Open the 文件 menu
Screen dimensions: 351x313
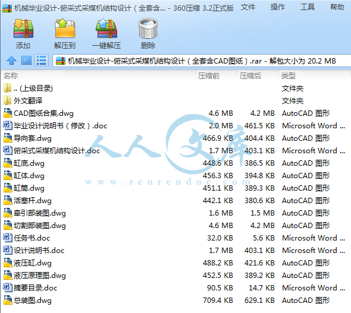[248, 7]
